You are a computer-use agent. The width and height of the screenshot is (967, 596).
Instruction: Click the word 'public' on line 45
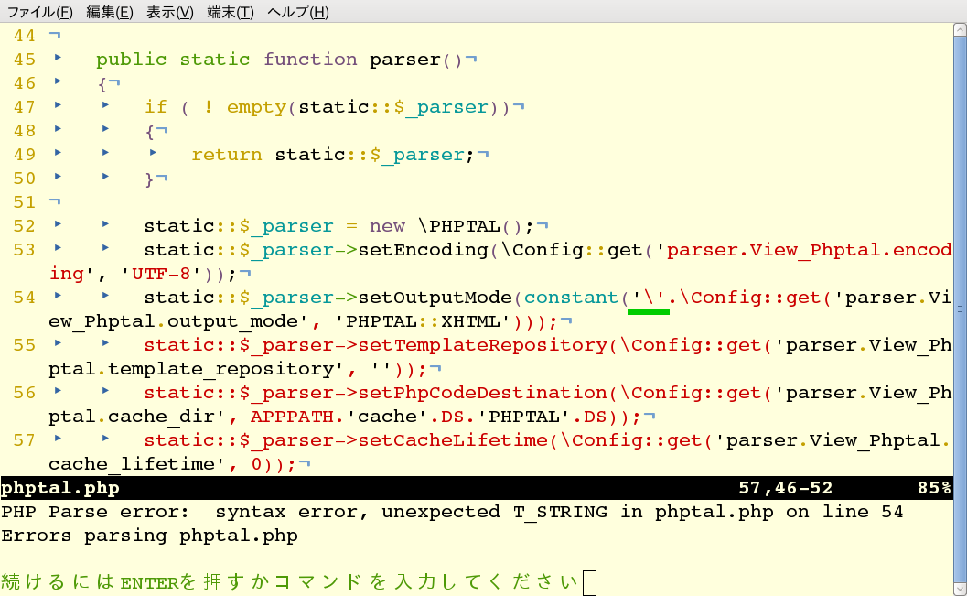132,60
